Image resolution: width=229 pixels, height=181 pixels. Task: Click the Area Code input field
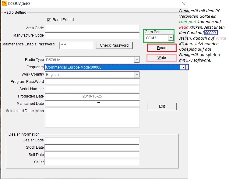[92, 28]
